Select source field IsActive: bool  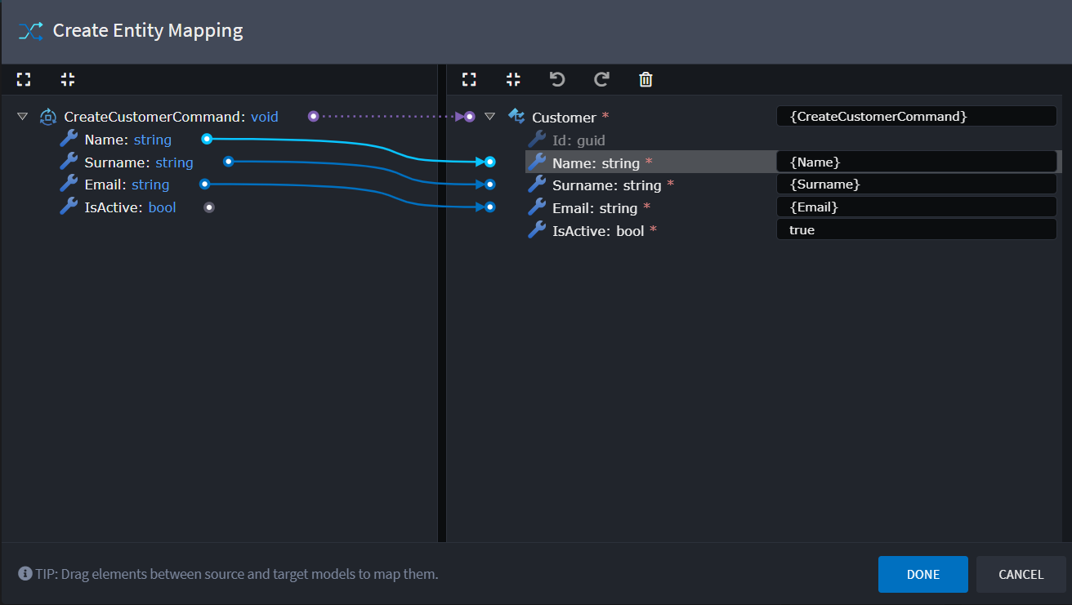tap(130, 207)
